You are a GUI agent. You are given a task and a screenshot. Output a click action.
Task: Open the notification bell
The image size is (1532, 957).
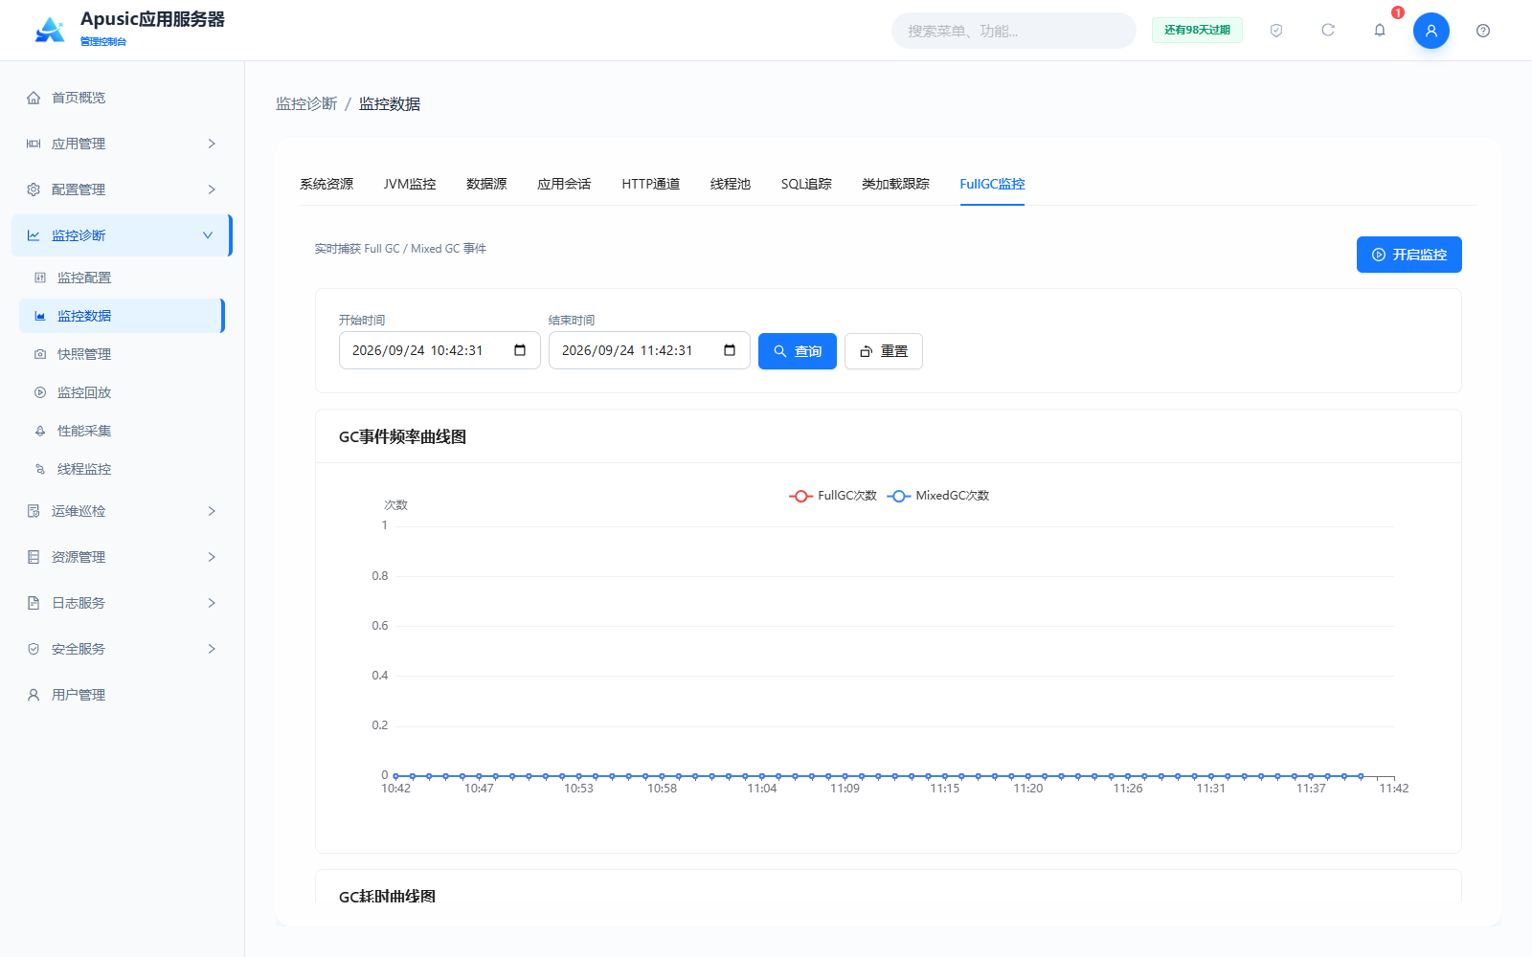(x=1380, y=31)
